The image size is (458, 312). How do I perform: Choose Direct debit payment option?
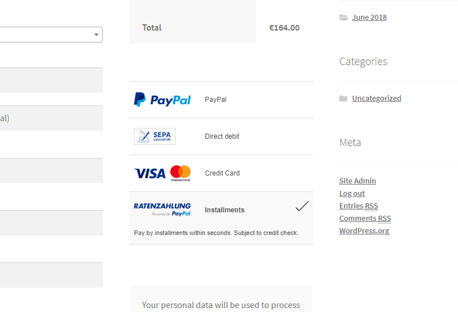[221, 136]
